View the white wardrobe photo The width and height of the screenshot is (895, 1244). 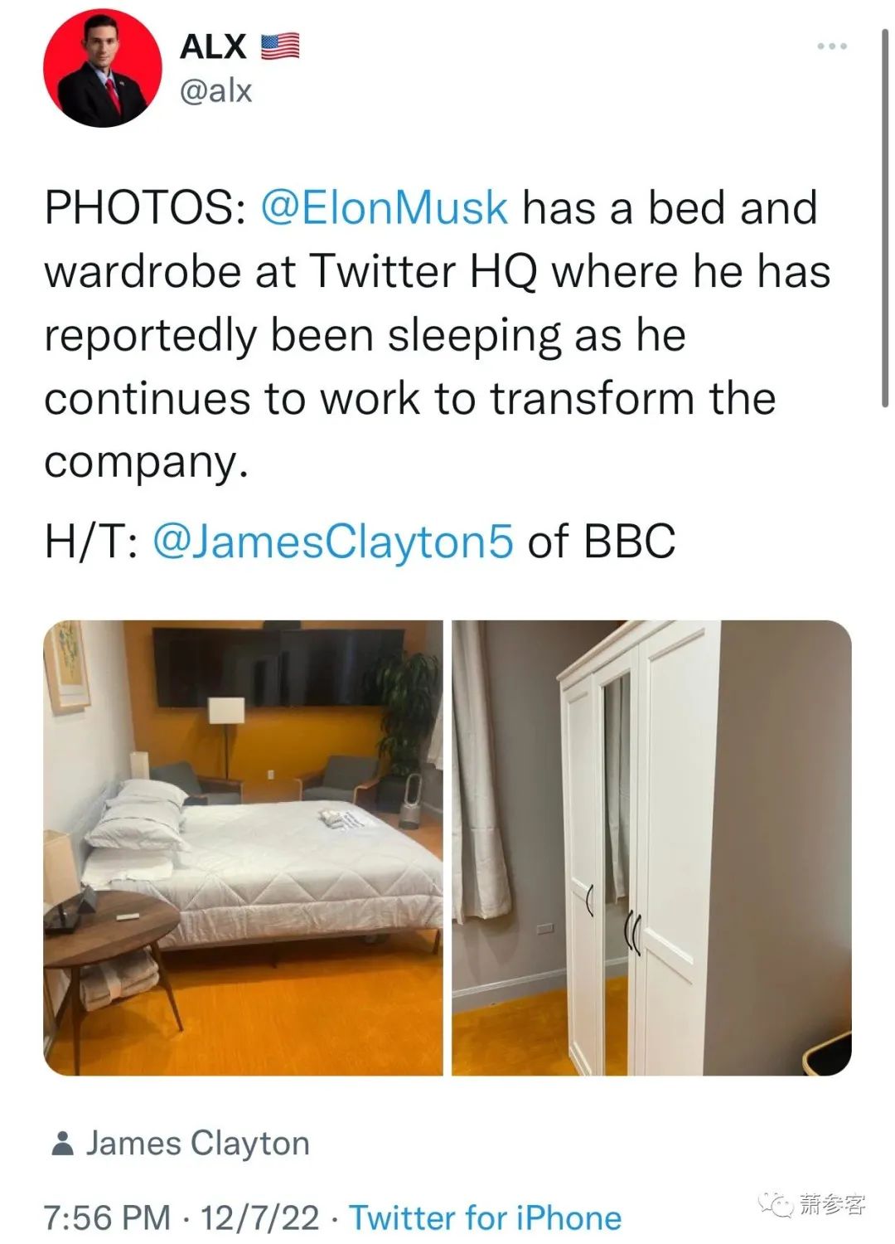pyautogui.click(x=651, y=848)
